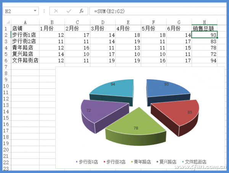Click the select-all corner triangle
Image resolution: width=229 pixels, height=173 pixels.
[x=8, y=22]
